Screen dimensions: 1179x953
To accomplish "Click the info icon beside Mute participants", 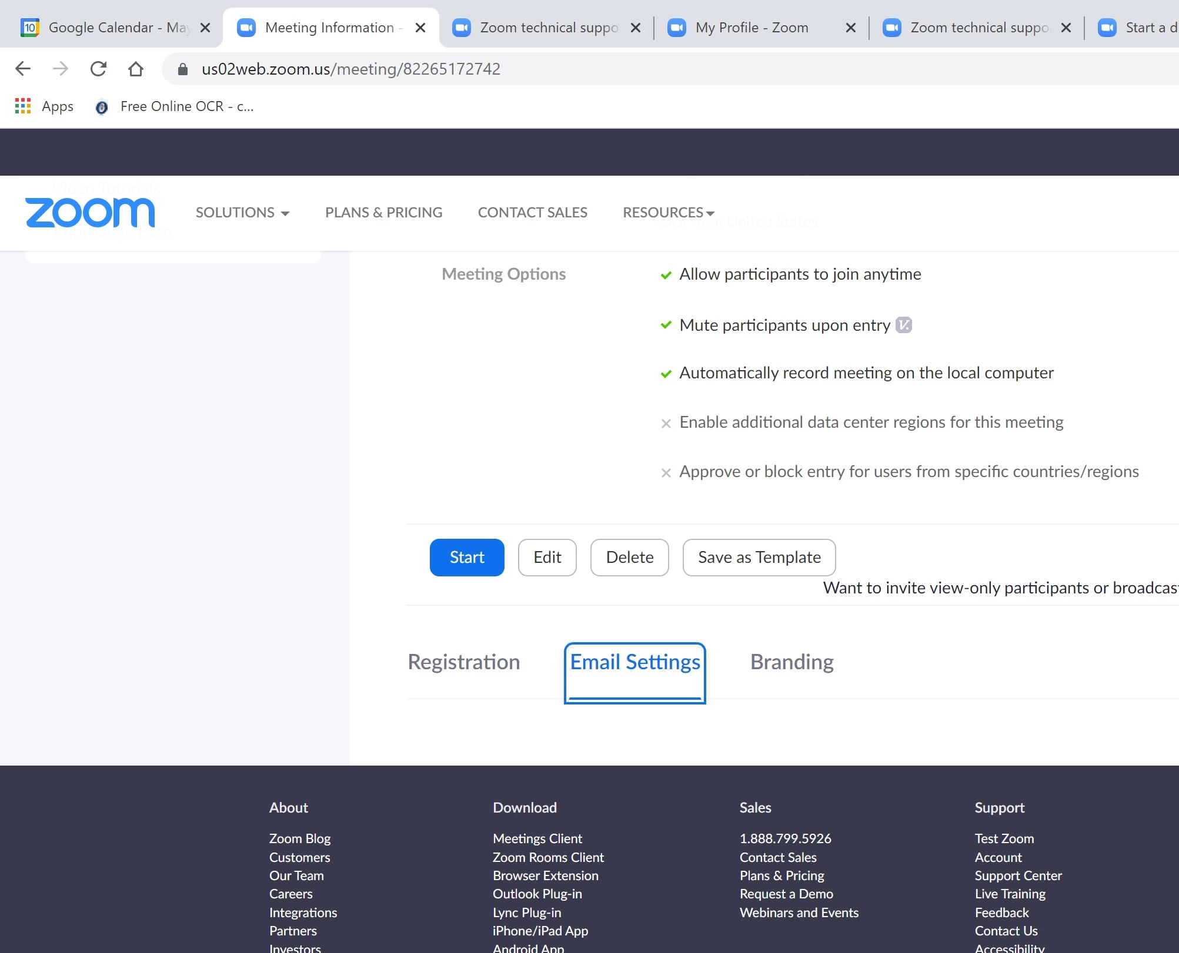I will 903,325.
